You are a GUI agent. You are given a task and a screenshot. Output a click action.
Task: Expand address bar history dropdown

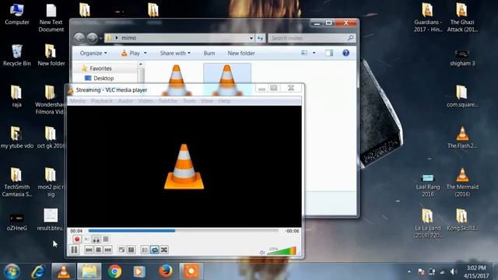[x=251, y=38]
